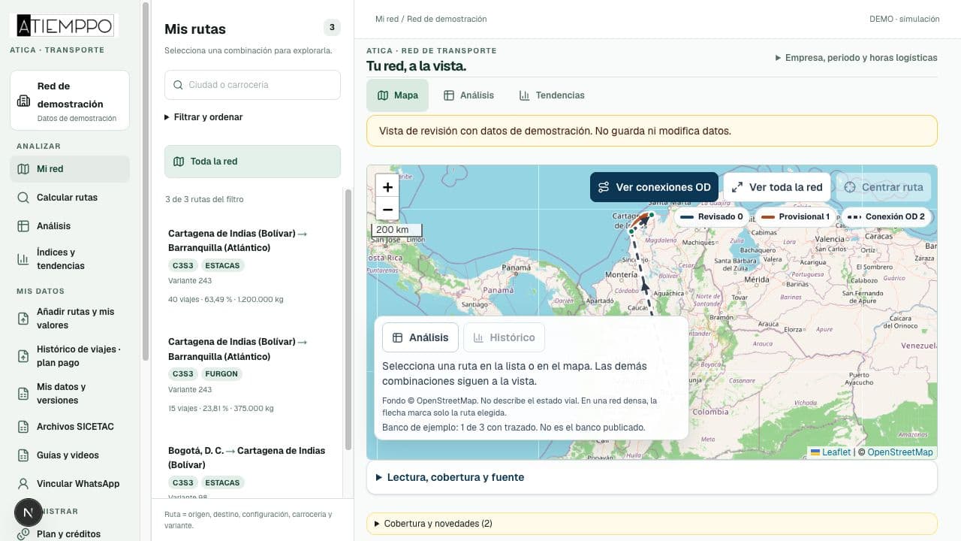
Task: Click the Mi red breadcrumb link
Action: [x=387, y=19]
